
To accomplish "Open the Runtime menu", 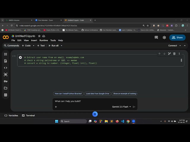I will [44, 41].
